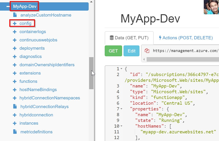Click the tree panel vertical scrollbar thumb
The height and width of the screenshot is (141, 219).
(x=91, y=73)
